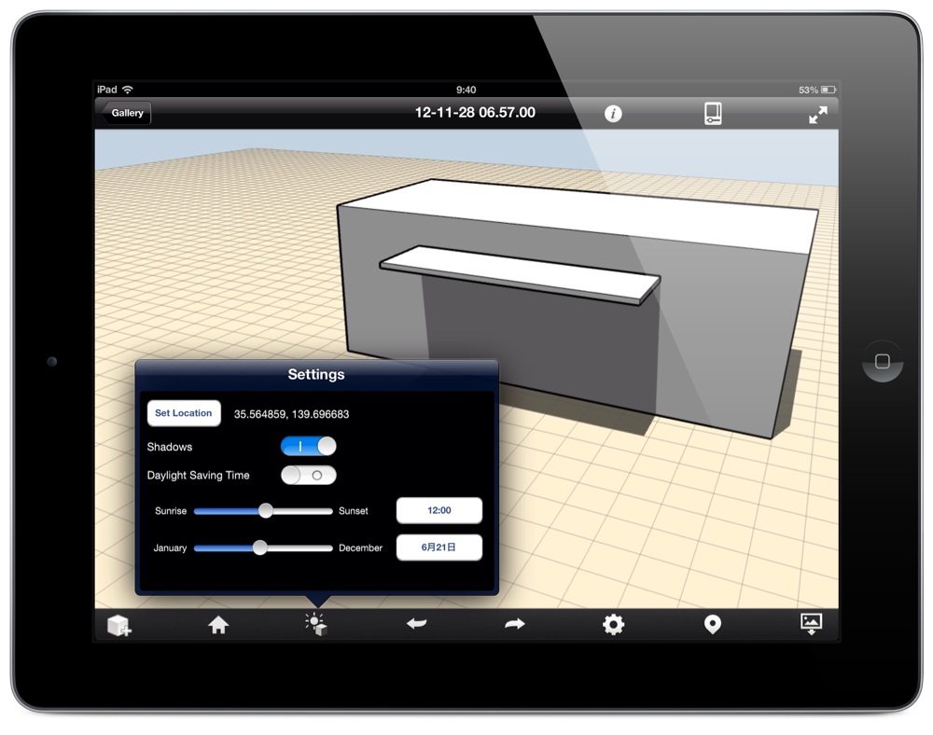This screenshot has height=735, width=933.
Task: Tap the add new box icon
Action: click(x=119, y=625)
